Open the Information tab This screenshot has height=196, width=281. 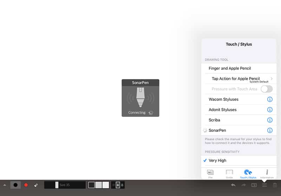coord(267,174)
